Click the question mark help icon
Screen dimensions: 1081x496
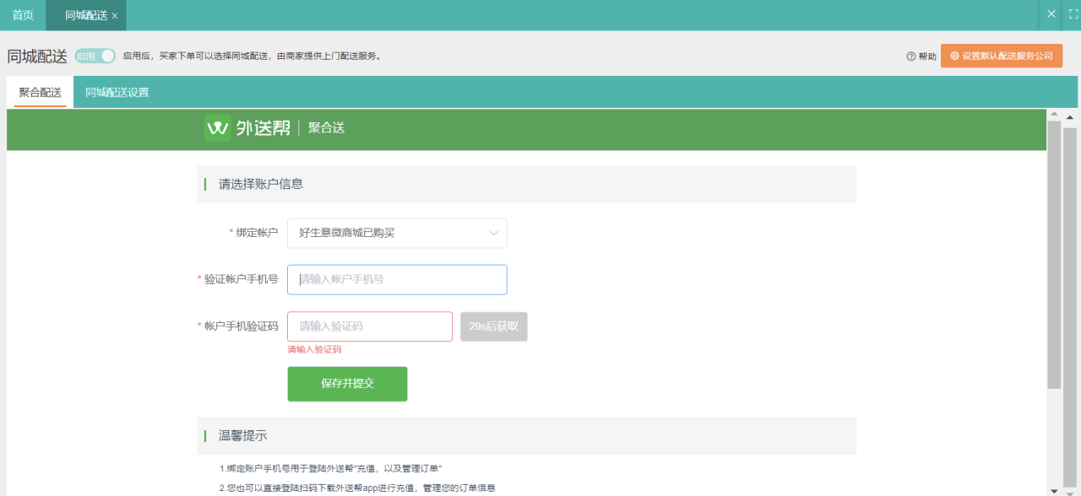point(910,57)
